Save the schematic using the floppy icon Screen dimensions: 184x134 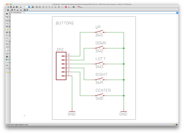tap(11, 7)
